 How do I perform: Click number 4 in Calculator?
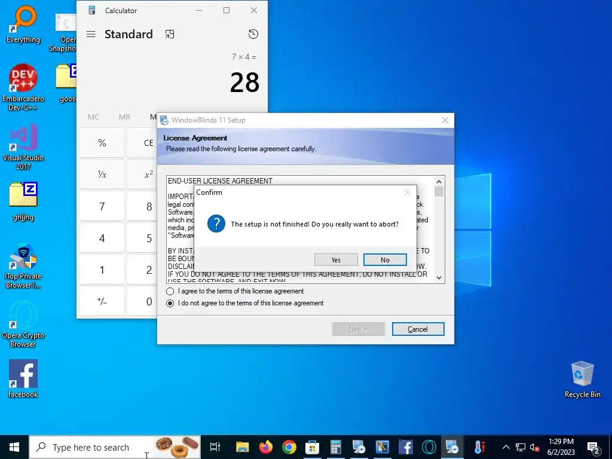(x=102, y=238)
